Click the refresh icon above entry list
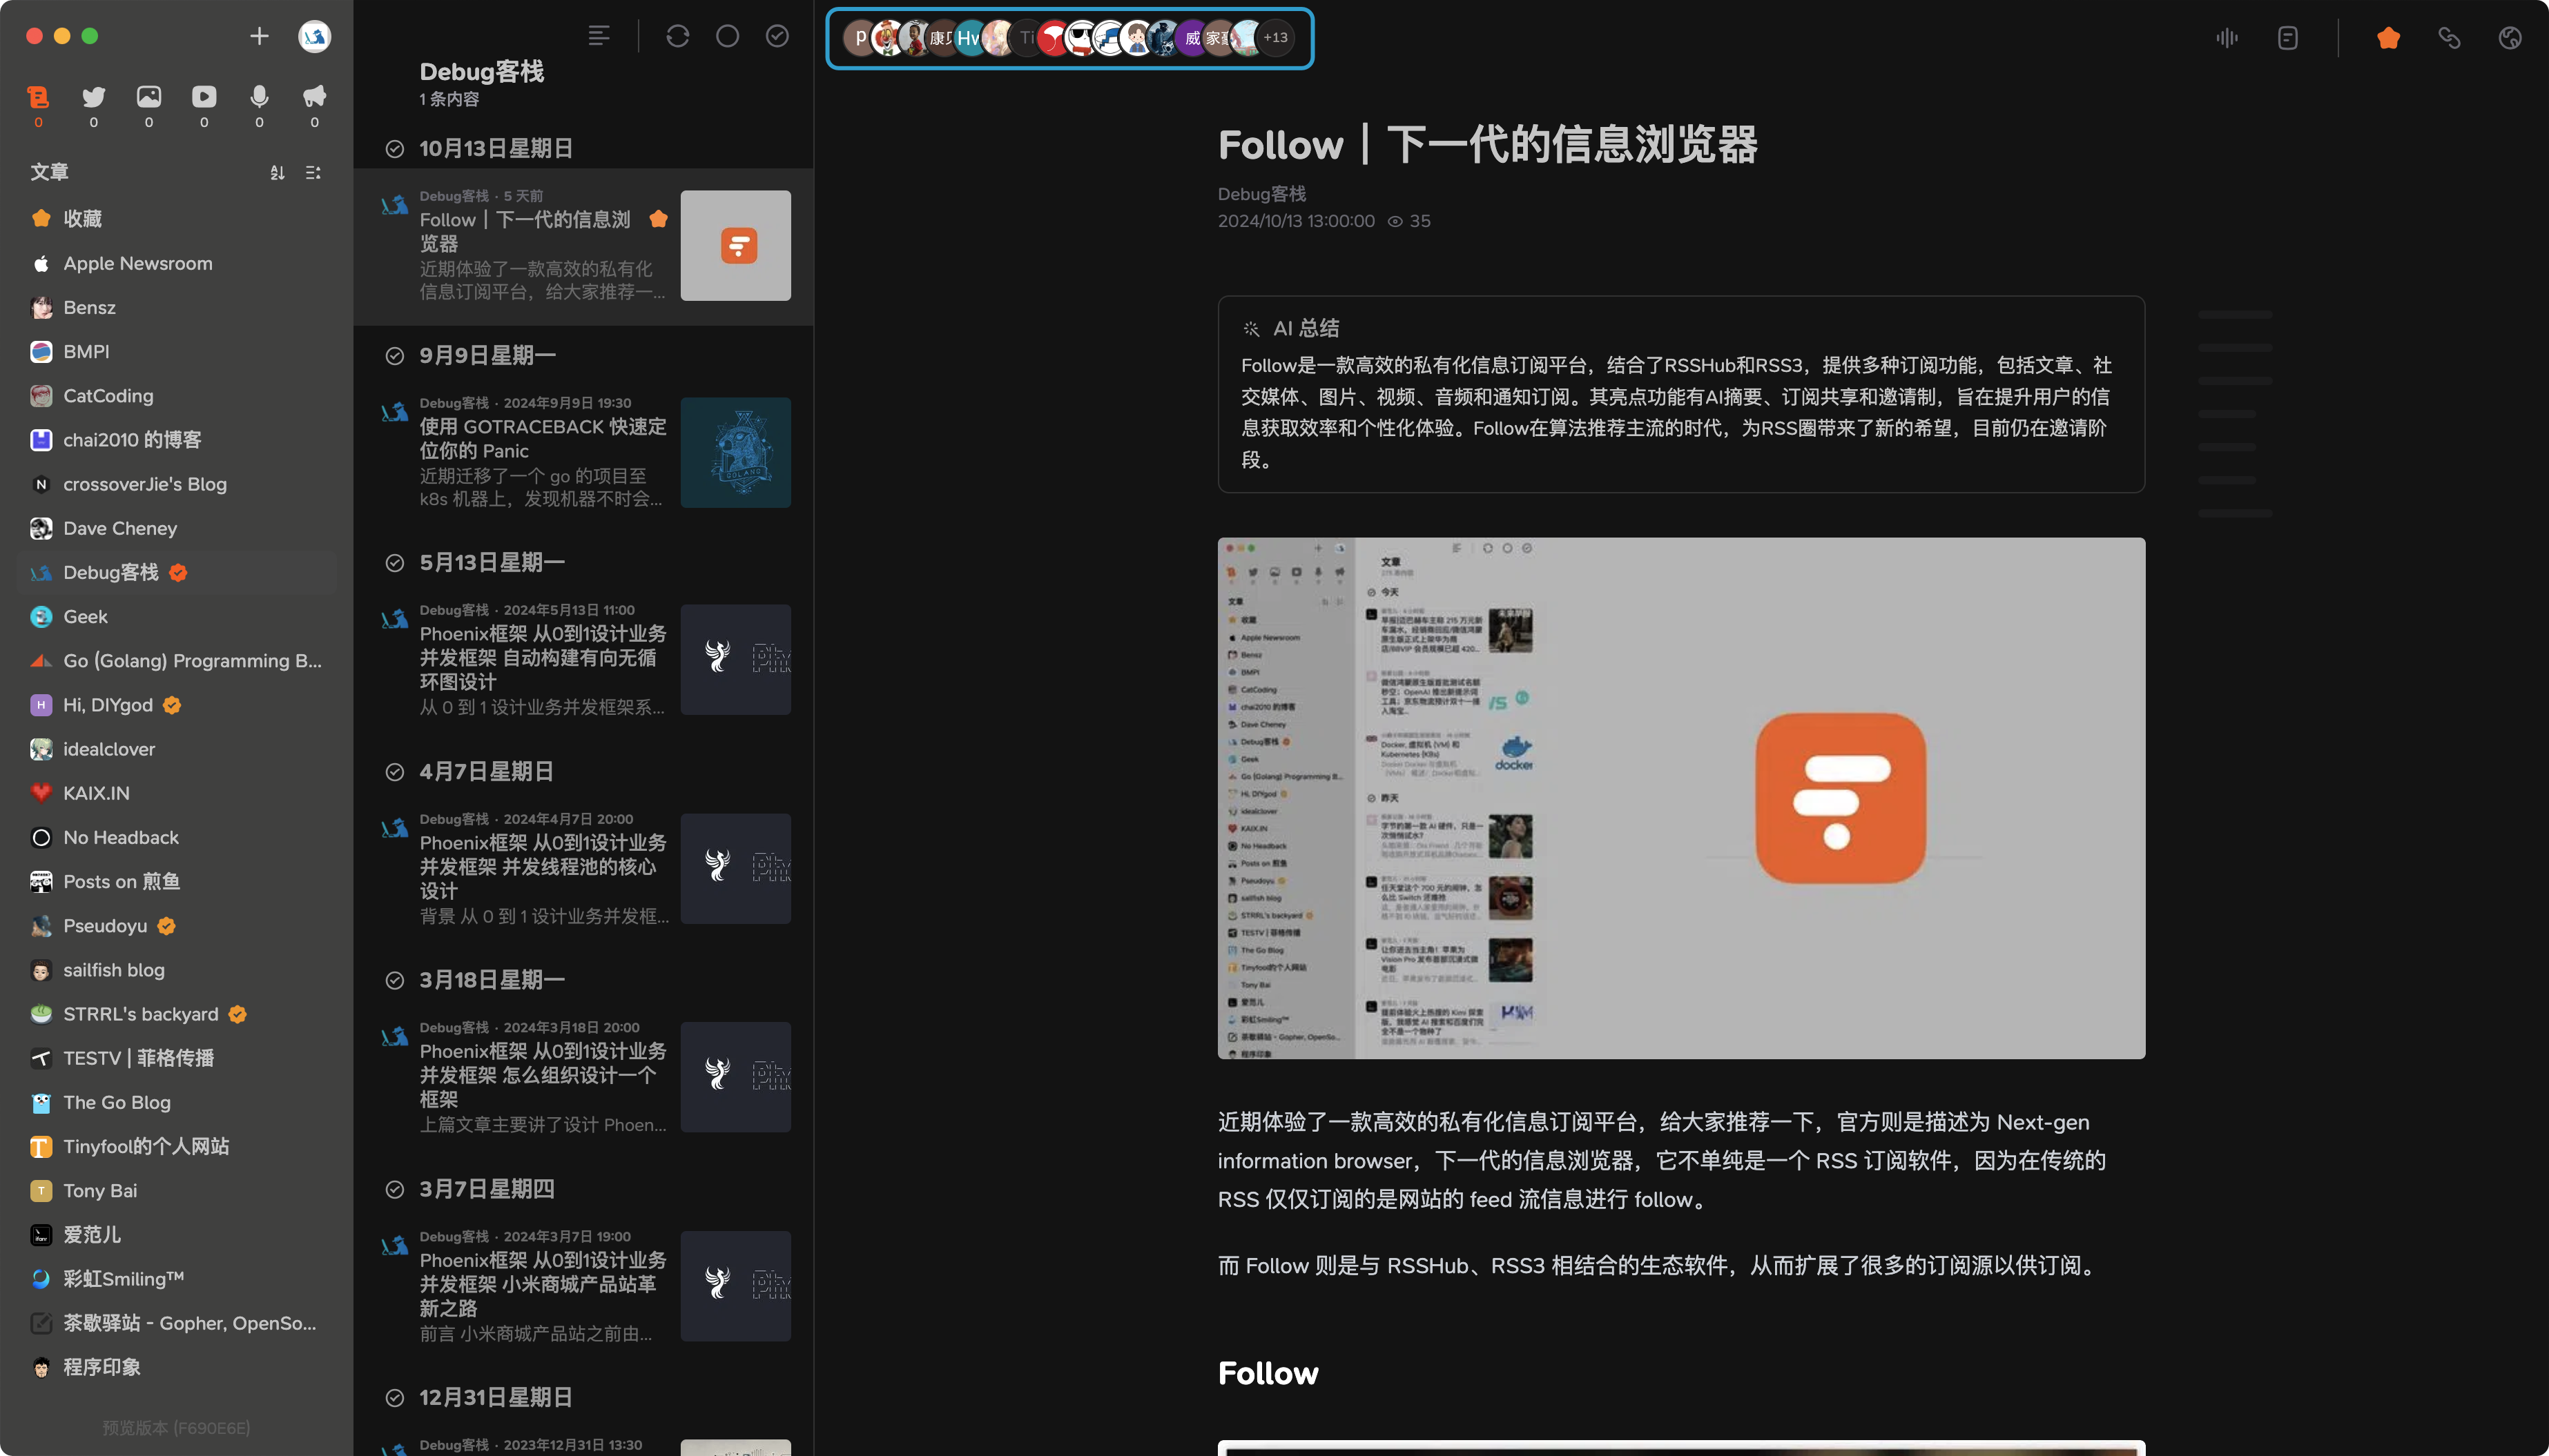This screenshot has width=2549, height=1456. [677, 37]
